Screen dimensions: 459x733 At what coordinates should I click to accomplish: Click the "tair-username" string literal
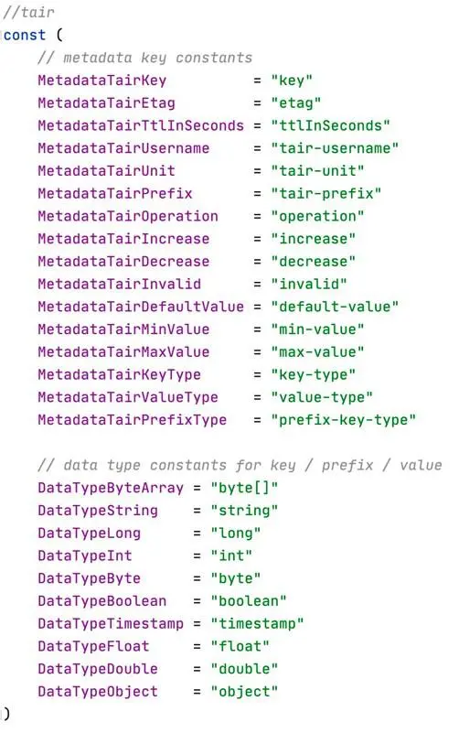(x=335, y=148)
